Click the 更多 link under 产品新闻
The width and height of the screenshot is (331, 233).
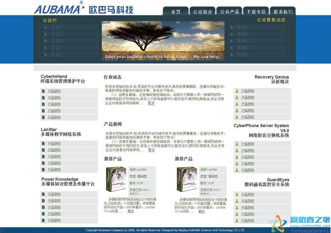152,150
